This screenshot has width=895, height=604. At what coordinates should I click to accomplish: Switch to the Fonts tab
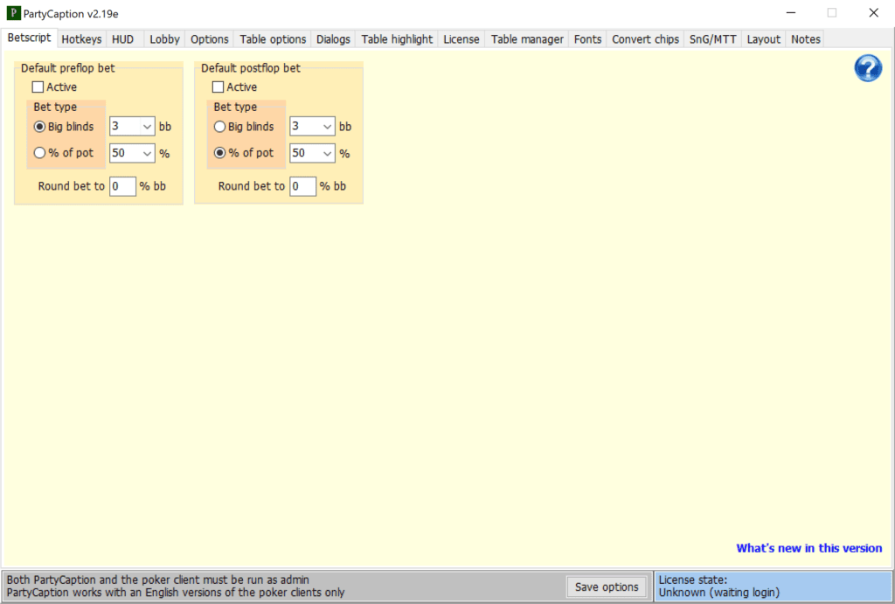(587, 38)
